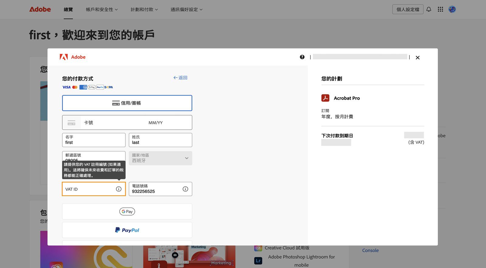Click Adobe Photoshop Lightroom for mobile entry
This screenshot has width=486, height=268.
(x=301, y=261)
